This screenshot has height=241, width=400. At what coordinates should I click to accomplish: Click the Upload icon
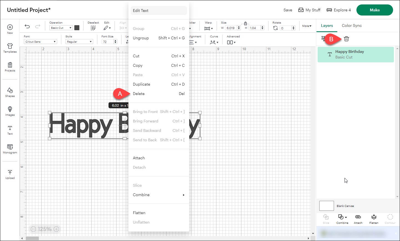pos(10,174)
